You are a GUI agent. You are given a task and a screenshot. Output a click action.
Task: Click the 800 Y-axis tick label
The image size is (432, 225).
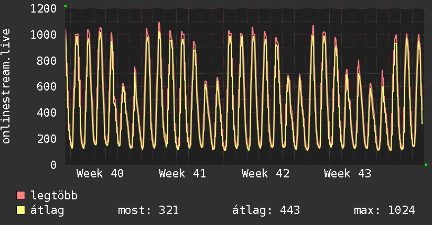click(x=47, y=61)
